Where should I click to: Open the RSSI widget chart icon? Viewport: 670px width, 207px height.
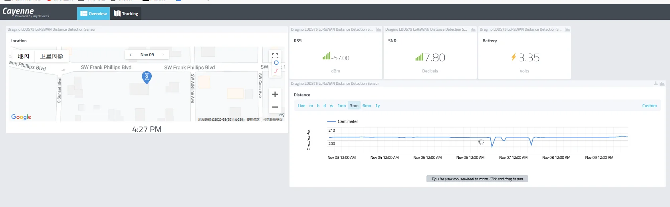pyautogui.click(x=379, y=30)
